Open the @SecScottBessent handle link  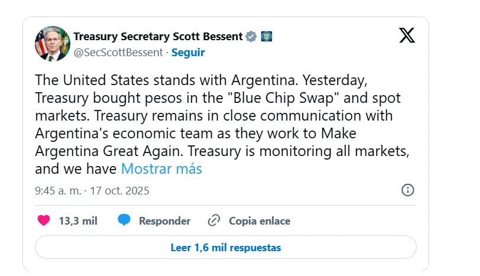coord(118,52)
